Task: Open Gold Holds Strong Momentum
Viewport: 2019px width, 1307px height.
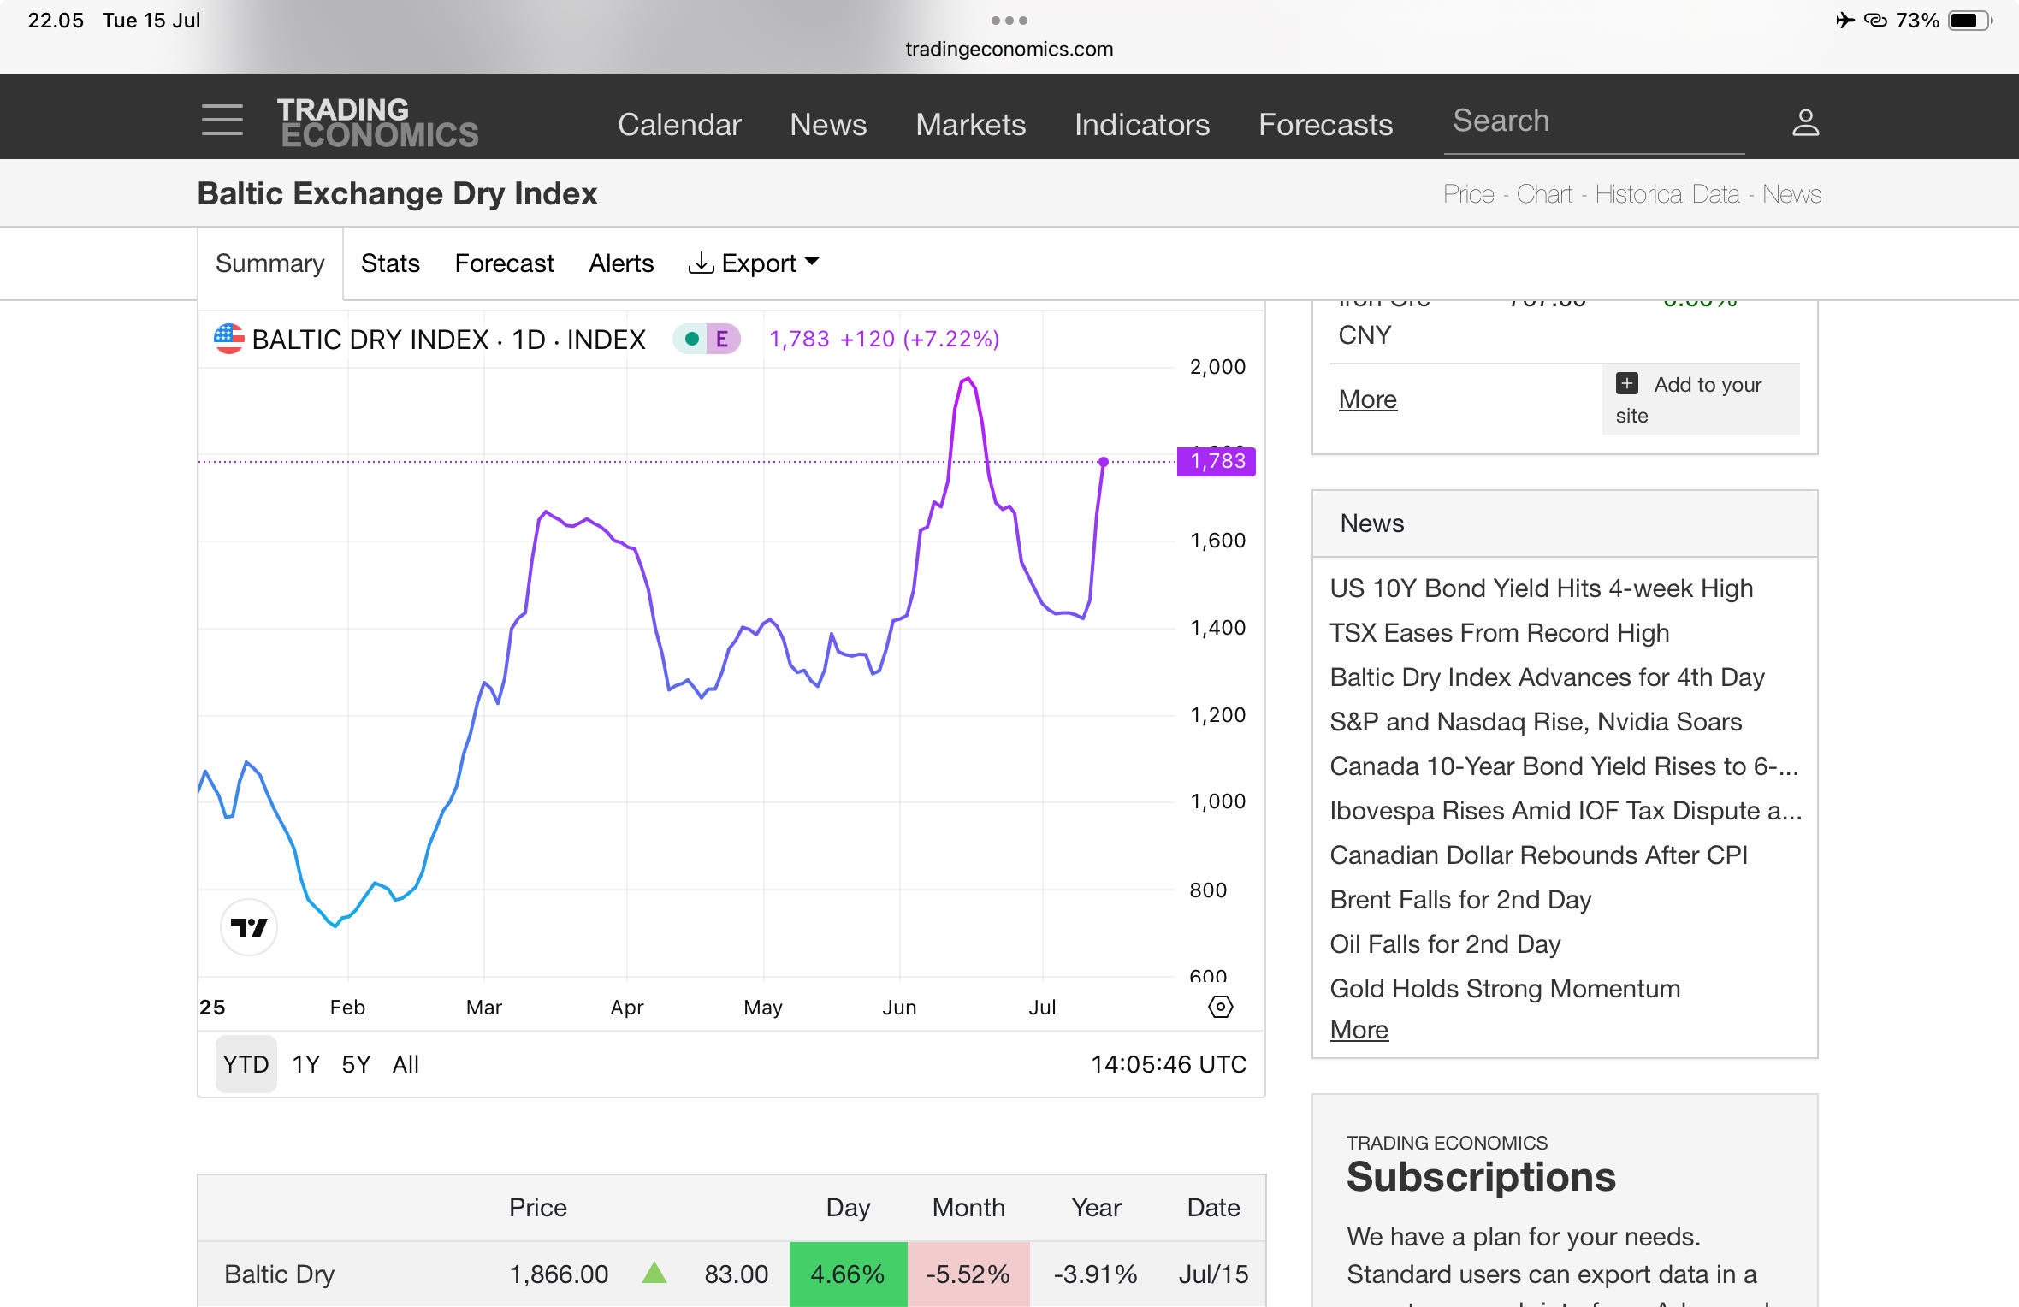Action: click(x=1505, y=989)
